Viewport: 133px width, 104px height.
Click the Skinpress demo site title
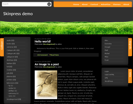pos(18,14)
